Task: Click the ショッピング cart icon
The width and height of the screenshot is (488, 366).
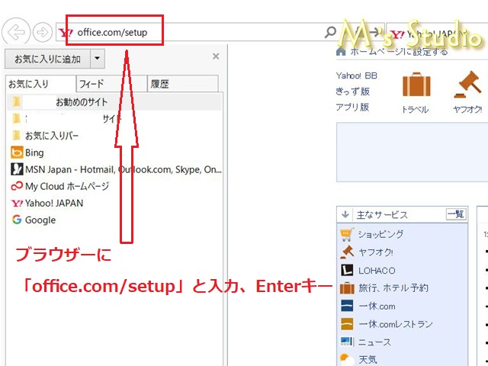Action: pyautogui.click(x=347, y=234)
